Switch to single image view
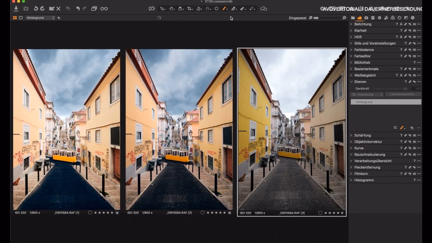The width and height of the screenshot is (432, 243). tap(21, 18)
